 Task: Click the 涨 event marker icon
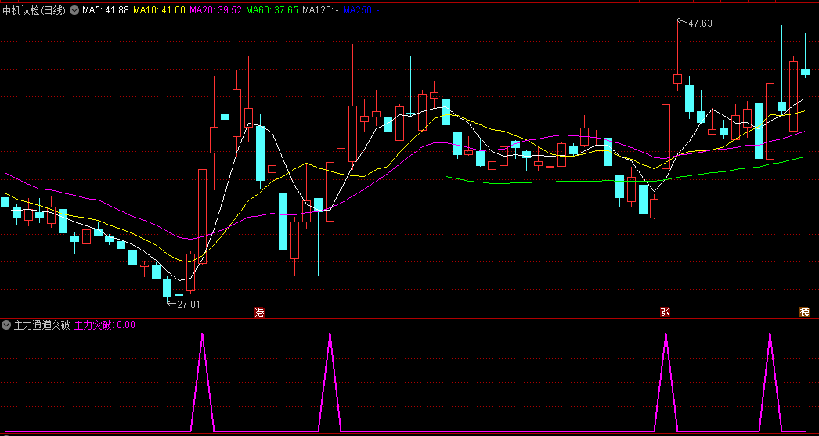click(x=665, y=312)
